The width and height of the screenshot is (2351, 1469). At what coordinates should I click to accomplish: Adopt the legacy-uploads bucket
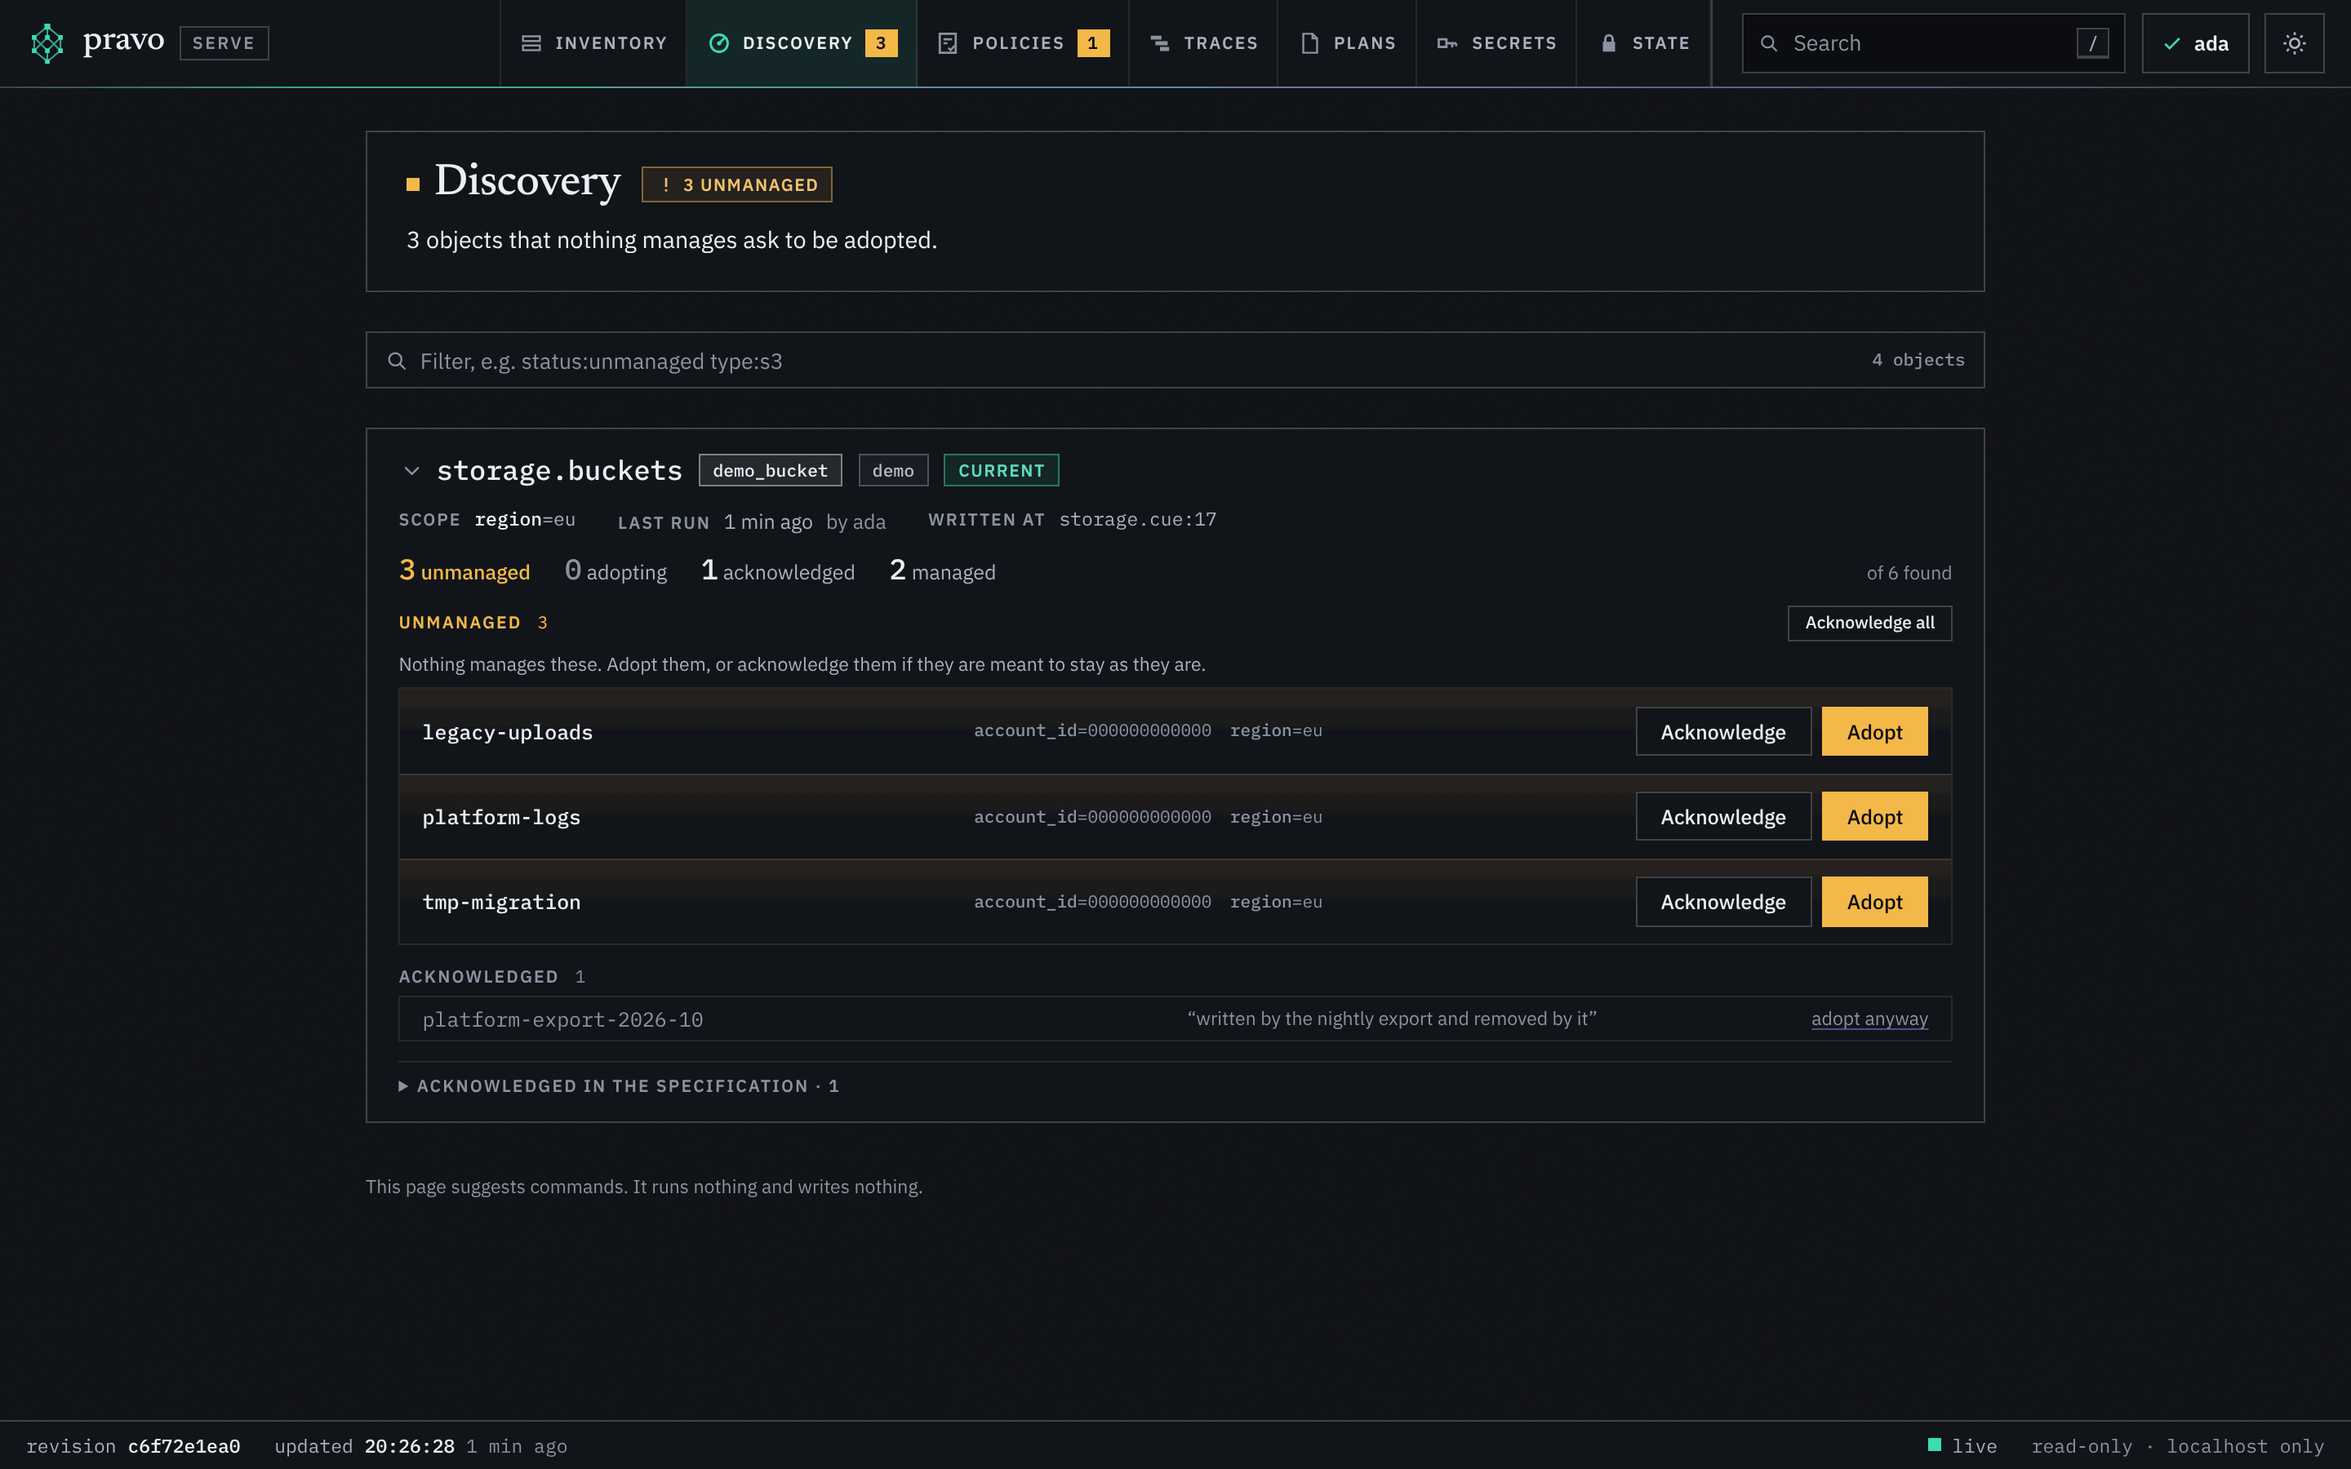tap(1874, 730)
